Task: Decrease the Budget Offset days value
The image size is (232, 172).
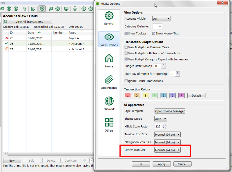Action: pos(163,67)
